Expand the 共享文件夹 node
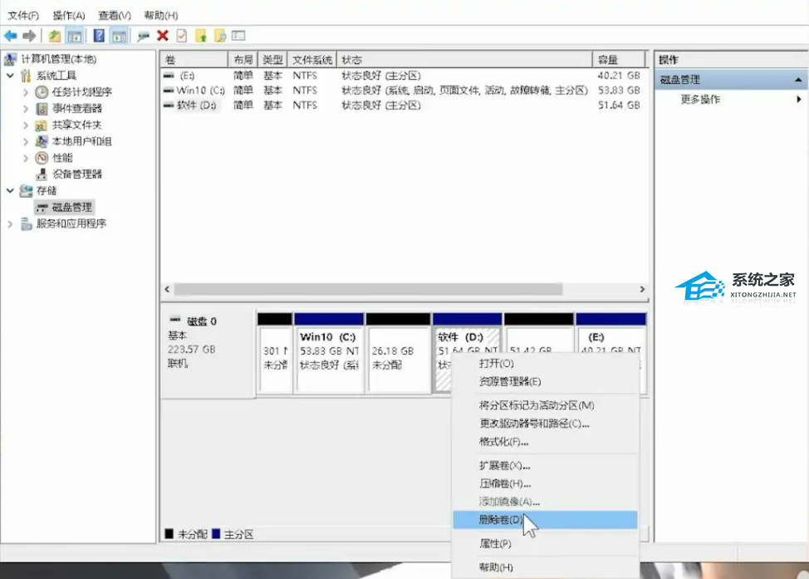 pos(26,125)
